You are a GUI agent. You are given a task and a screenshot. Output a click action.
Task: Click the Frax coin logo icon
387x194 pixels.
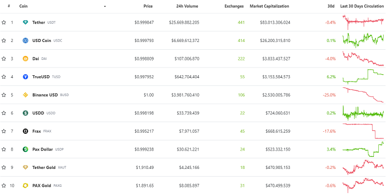coord(26,131)
